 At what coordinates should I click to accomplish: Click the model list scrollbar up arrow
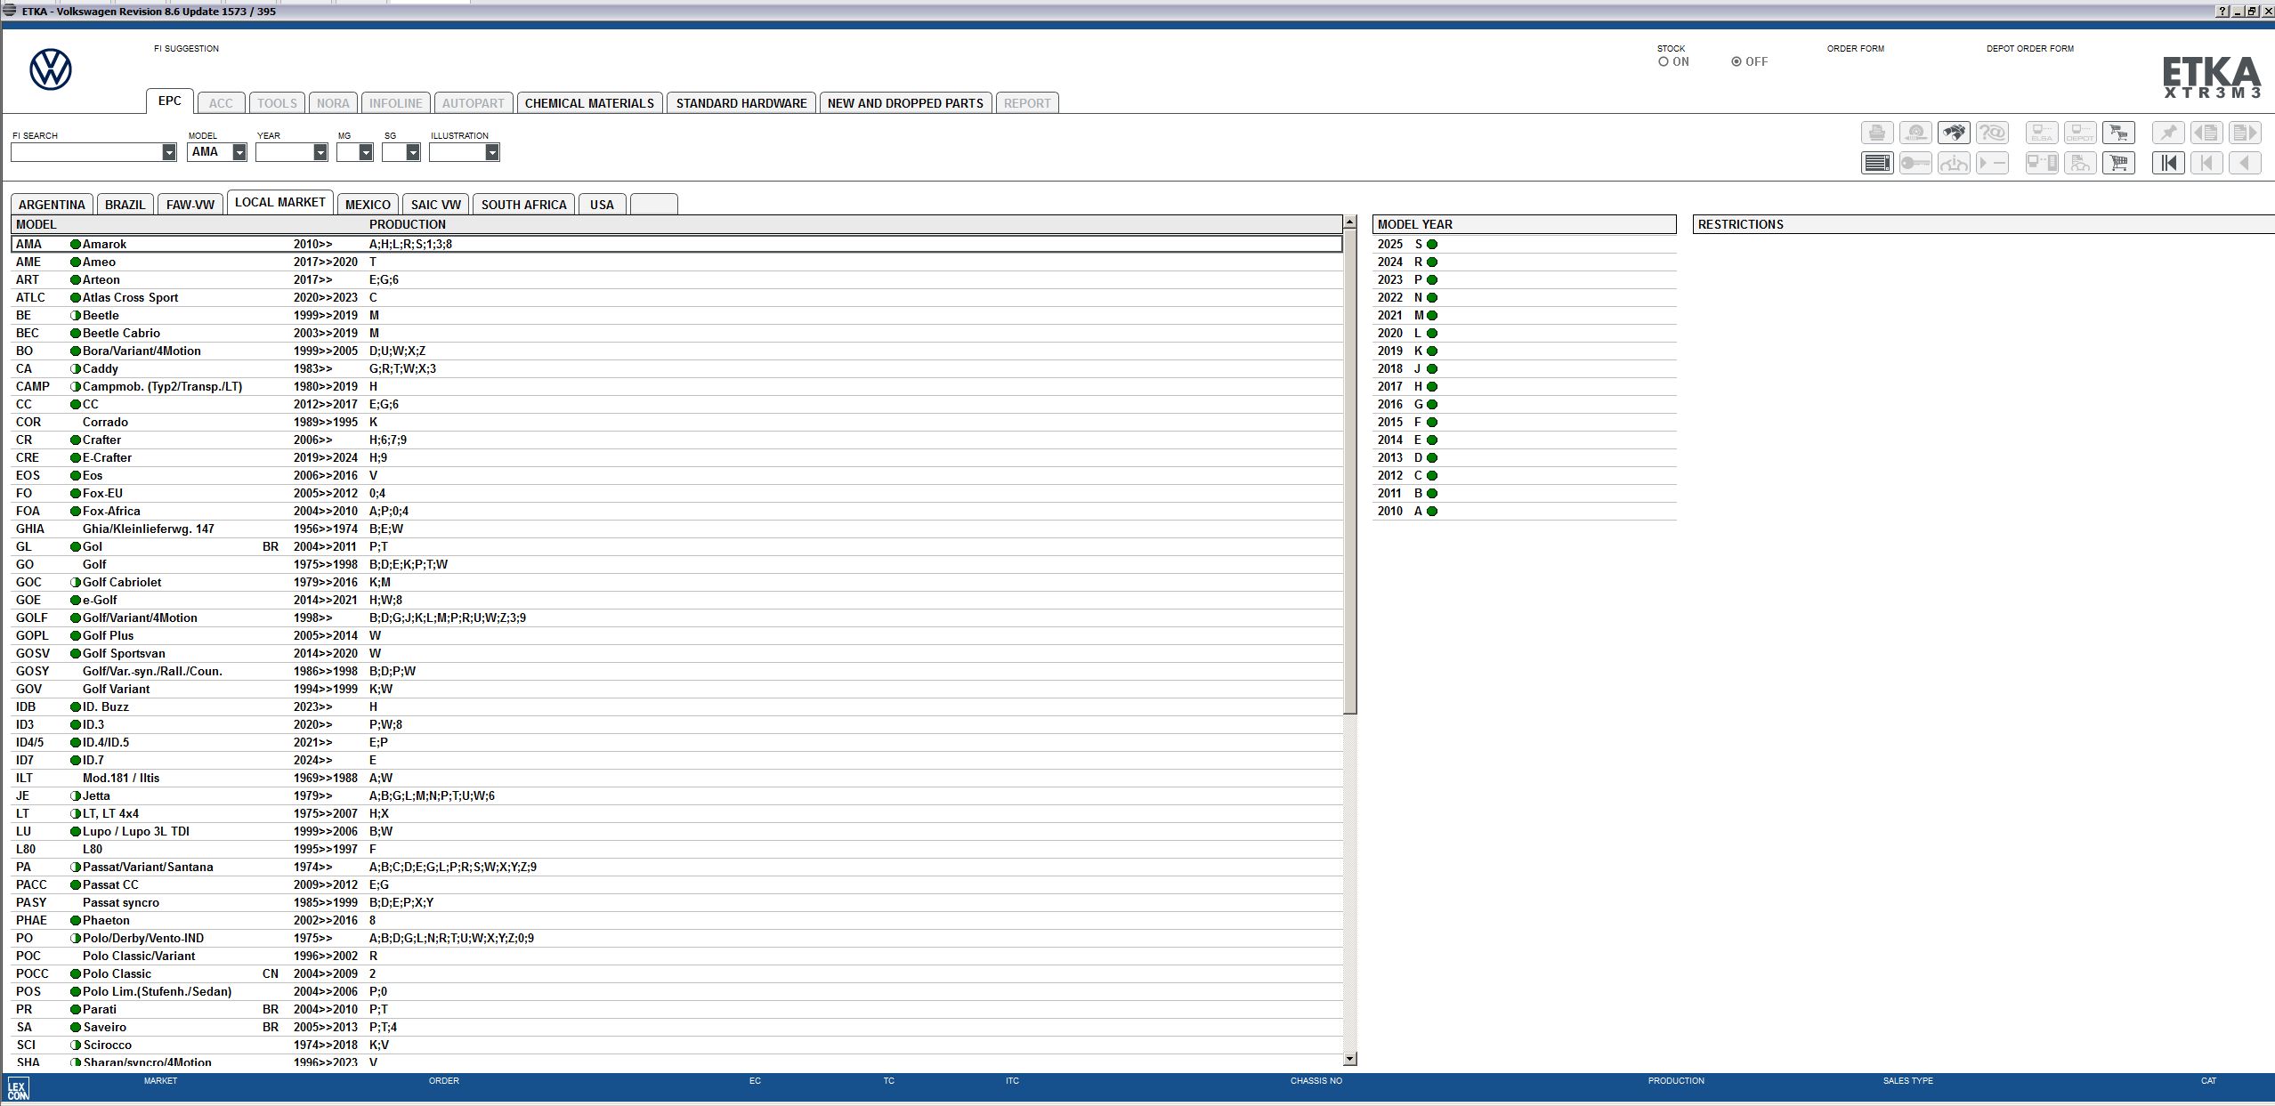point(1350,222)
